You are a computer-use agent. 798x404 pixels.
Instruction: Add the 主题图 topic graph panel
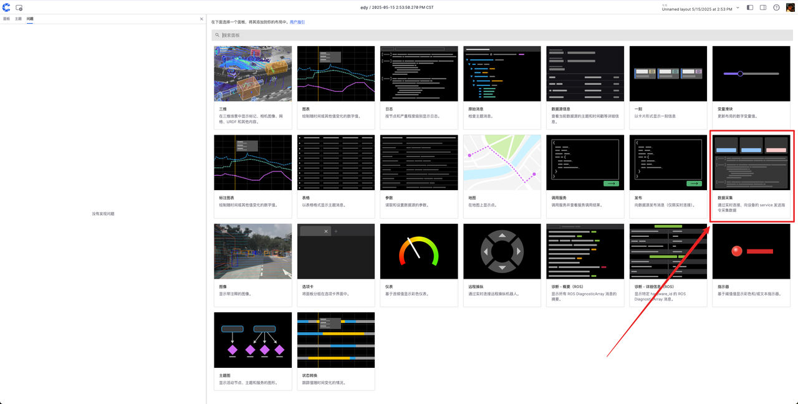252,351
